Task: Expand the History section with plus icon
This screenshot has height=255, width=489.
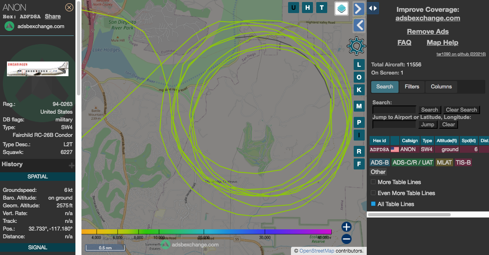Action: coord(72,165)
